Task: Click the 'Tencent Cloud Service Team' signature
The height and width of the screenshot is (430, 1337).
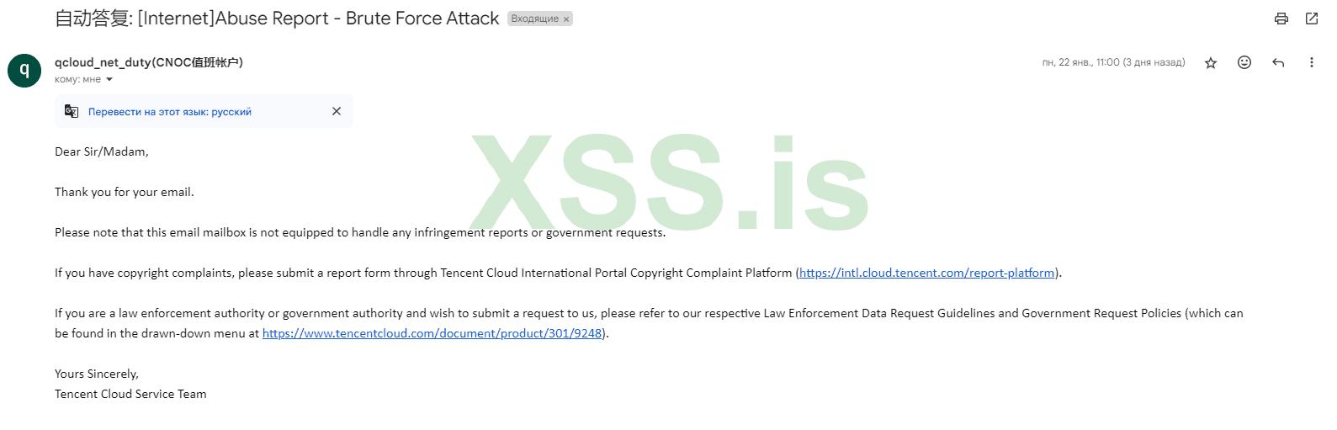Action: point(130,394)
